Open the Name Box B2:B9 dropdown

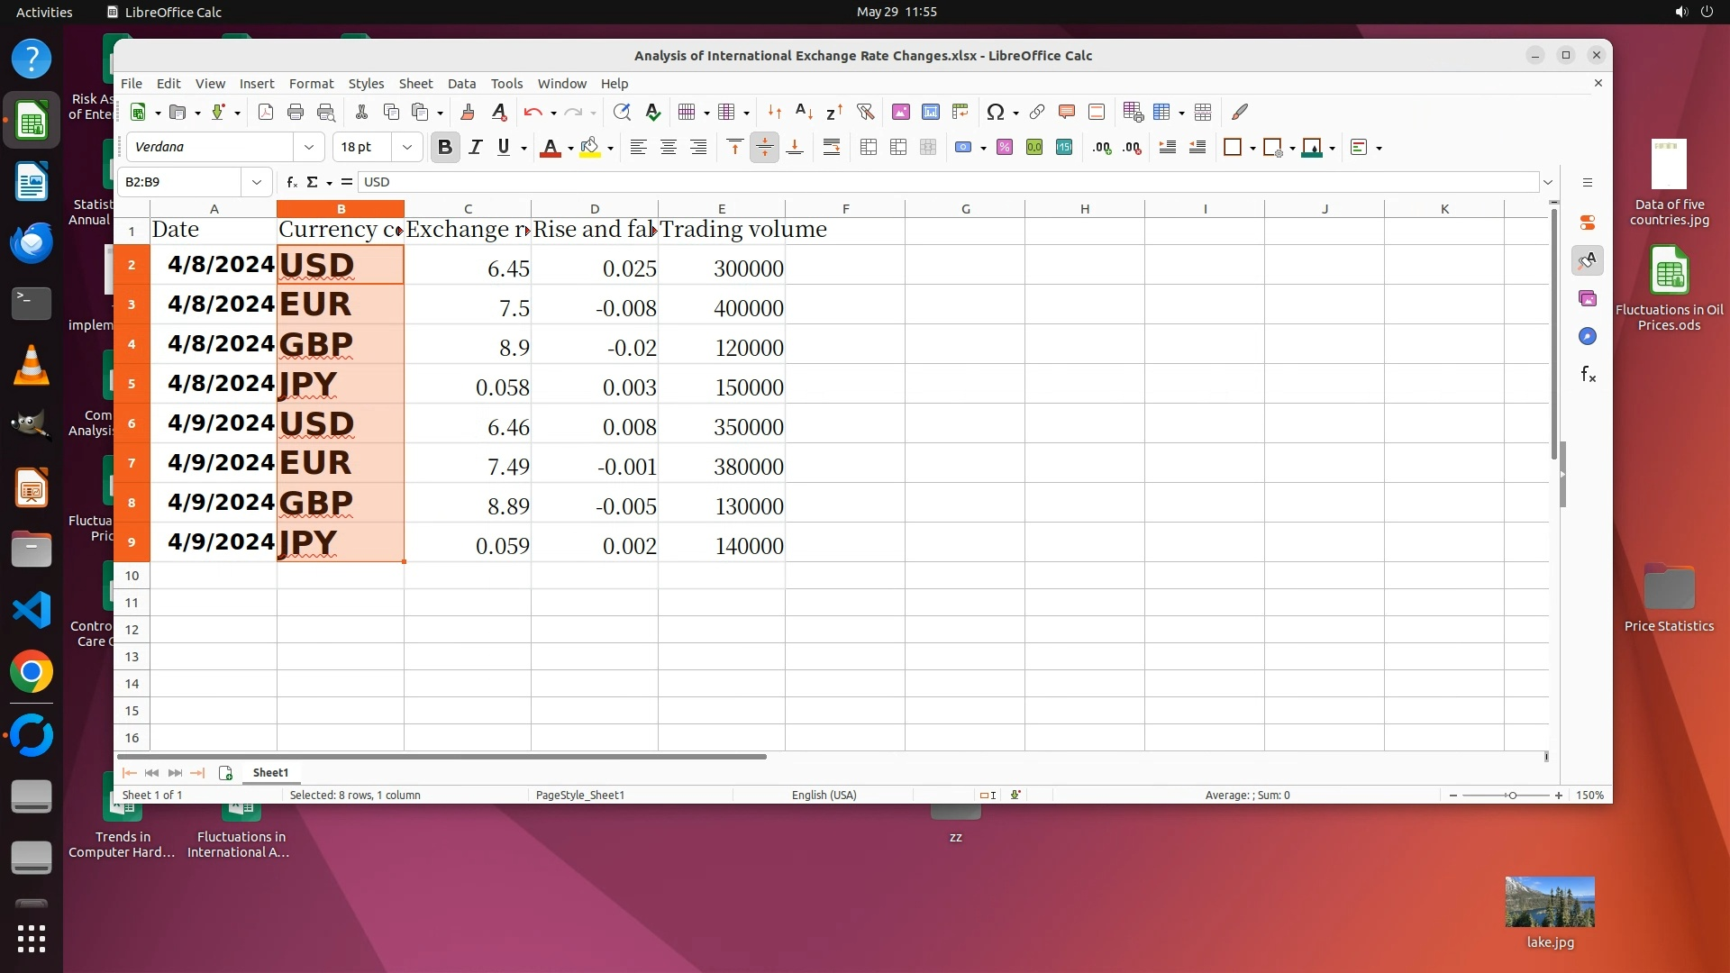pos(257,182)
